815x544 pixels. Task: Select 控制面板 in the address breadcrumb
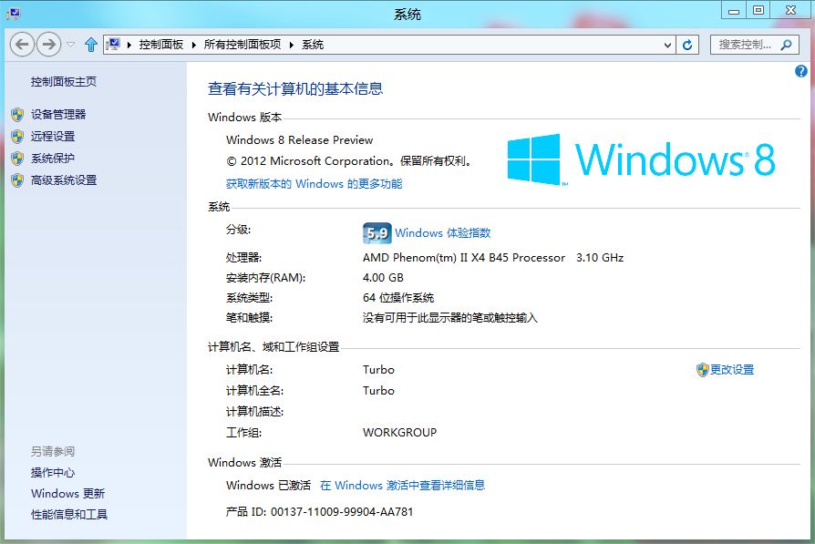point(161,45)
